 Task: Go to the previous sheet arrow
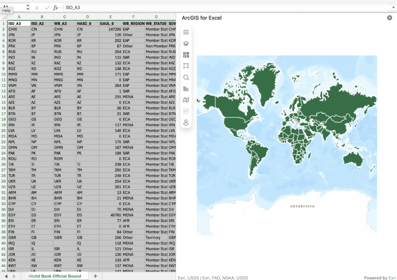pos(6,276)
